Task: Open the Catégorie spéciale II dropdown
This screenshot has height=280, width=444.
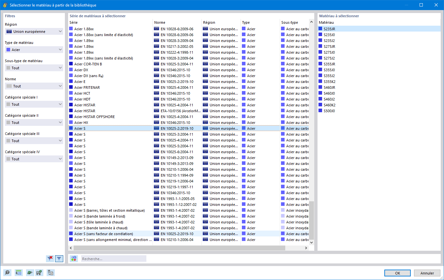Action: (34, 123)
